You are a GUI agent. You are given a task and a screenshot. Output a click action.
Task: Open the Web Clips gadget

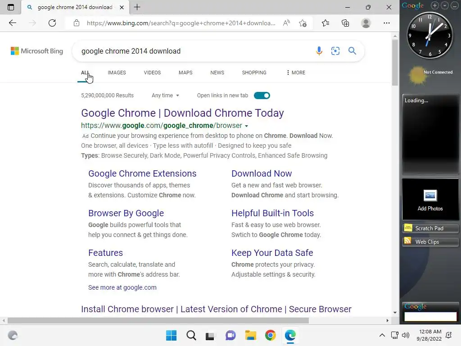(430, 242)
